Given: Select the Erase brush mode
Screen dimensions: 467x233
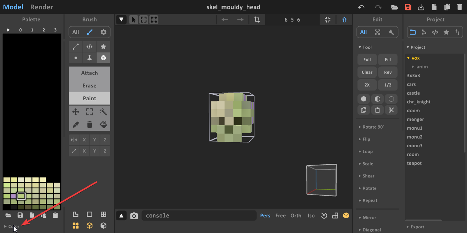Looking at the screenshot, I should point(90,85).
